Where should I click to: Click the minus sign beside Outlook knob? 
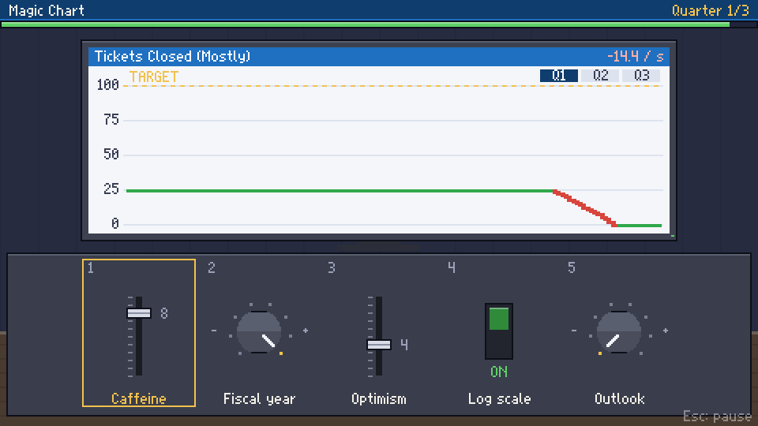pos(574,331)
